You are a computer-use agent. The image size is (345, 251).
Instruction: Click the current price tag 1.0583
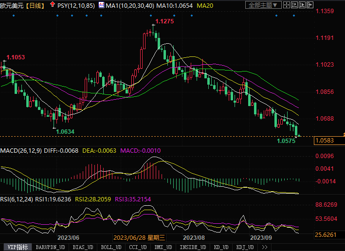(x=325, y=141)
